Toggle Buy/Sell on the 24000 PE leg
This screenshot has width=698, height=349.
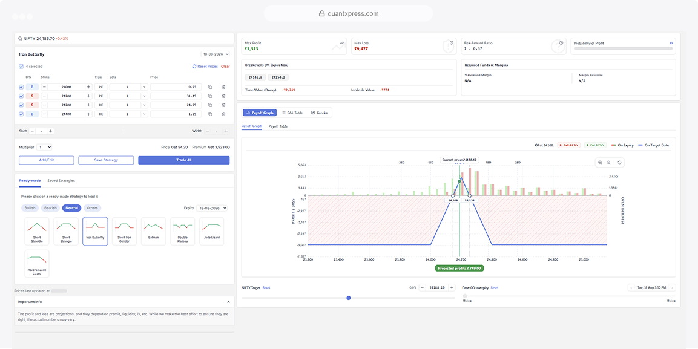point(32,87)
